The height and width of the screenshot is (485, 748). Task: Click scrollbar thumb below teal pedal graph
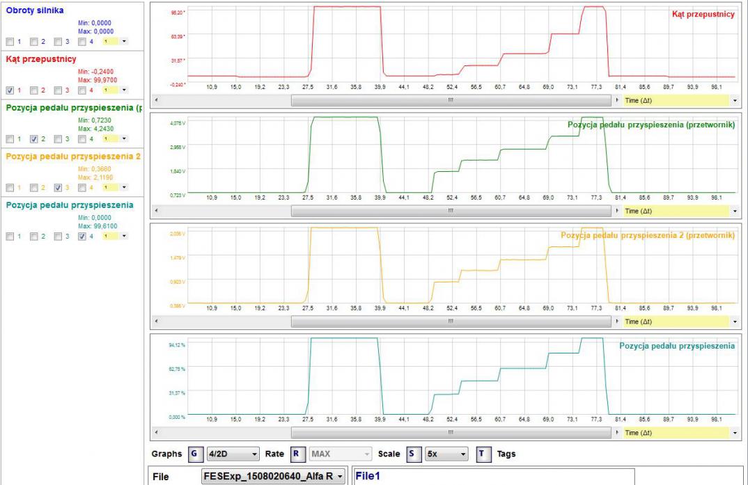pos(451,433)
